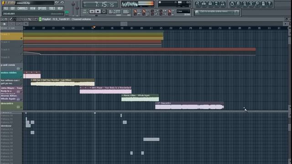Click the scissors one-click recording icon
Viewport: 292px width, 164px height.
click(x=251, y=4)
